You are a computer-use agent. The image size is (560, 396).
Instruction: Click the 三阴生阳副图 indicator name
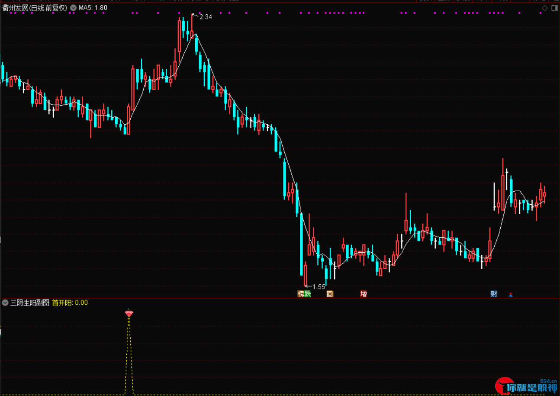(x=30, y=303)
